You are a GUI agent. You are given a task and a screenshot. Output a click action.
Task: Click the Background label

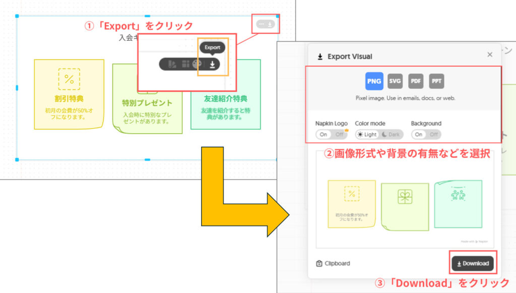point(426,124)
